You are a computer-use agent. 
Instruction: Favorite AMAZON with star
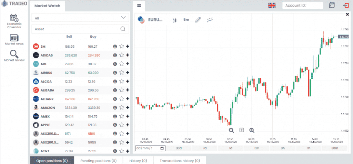coord(122,108)
